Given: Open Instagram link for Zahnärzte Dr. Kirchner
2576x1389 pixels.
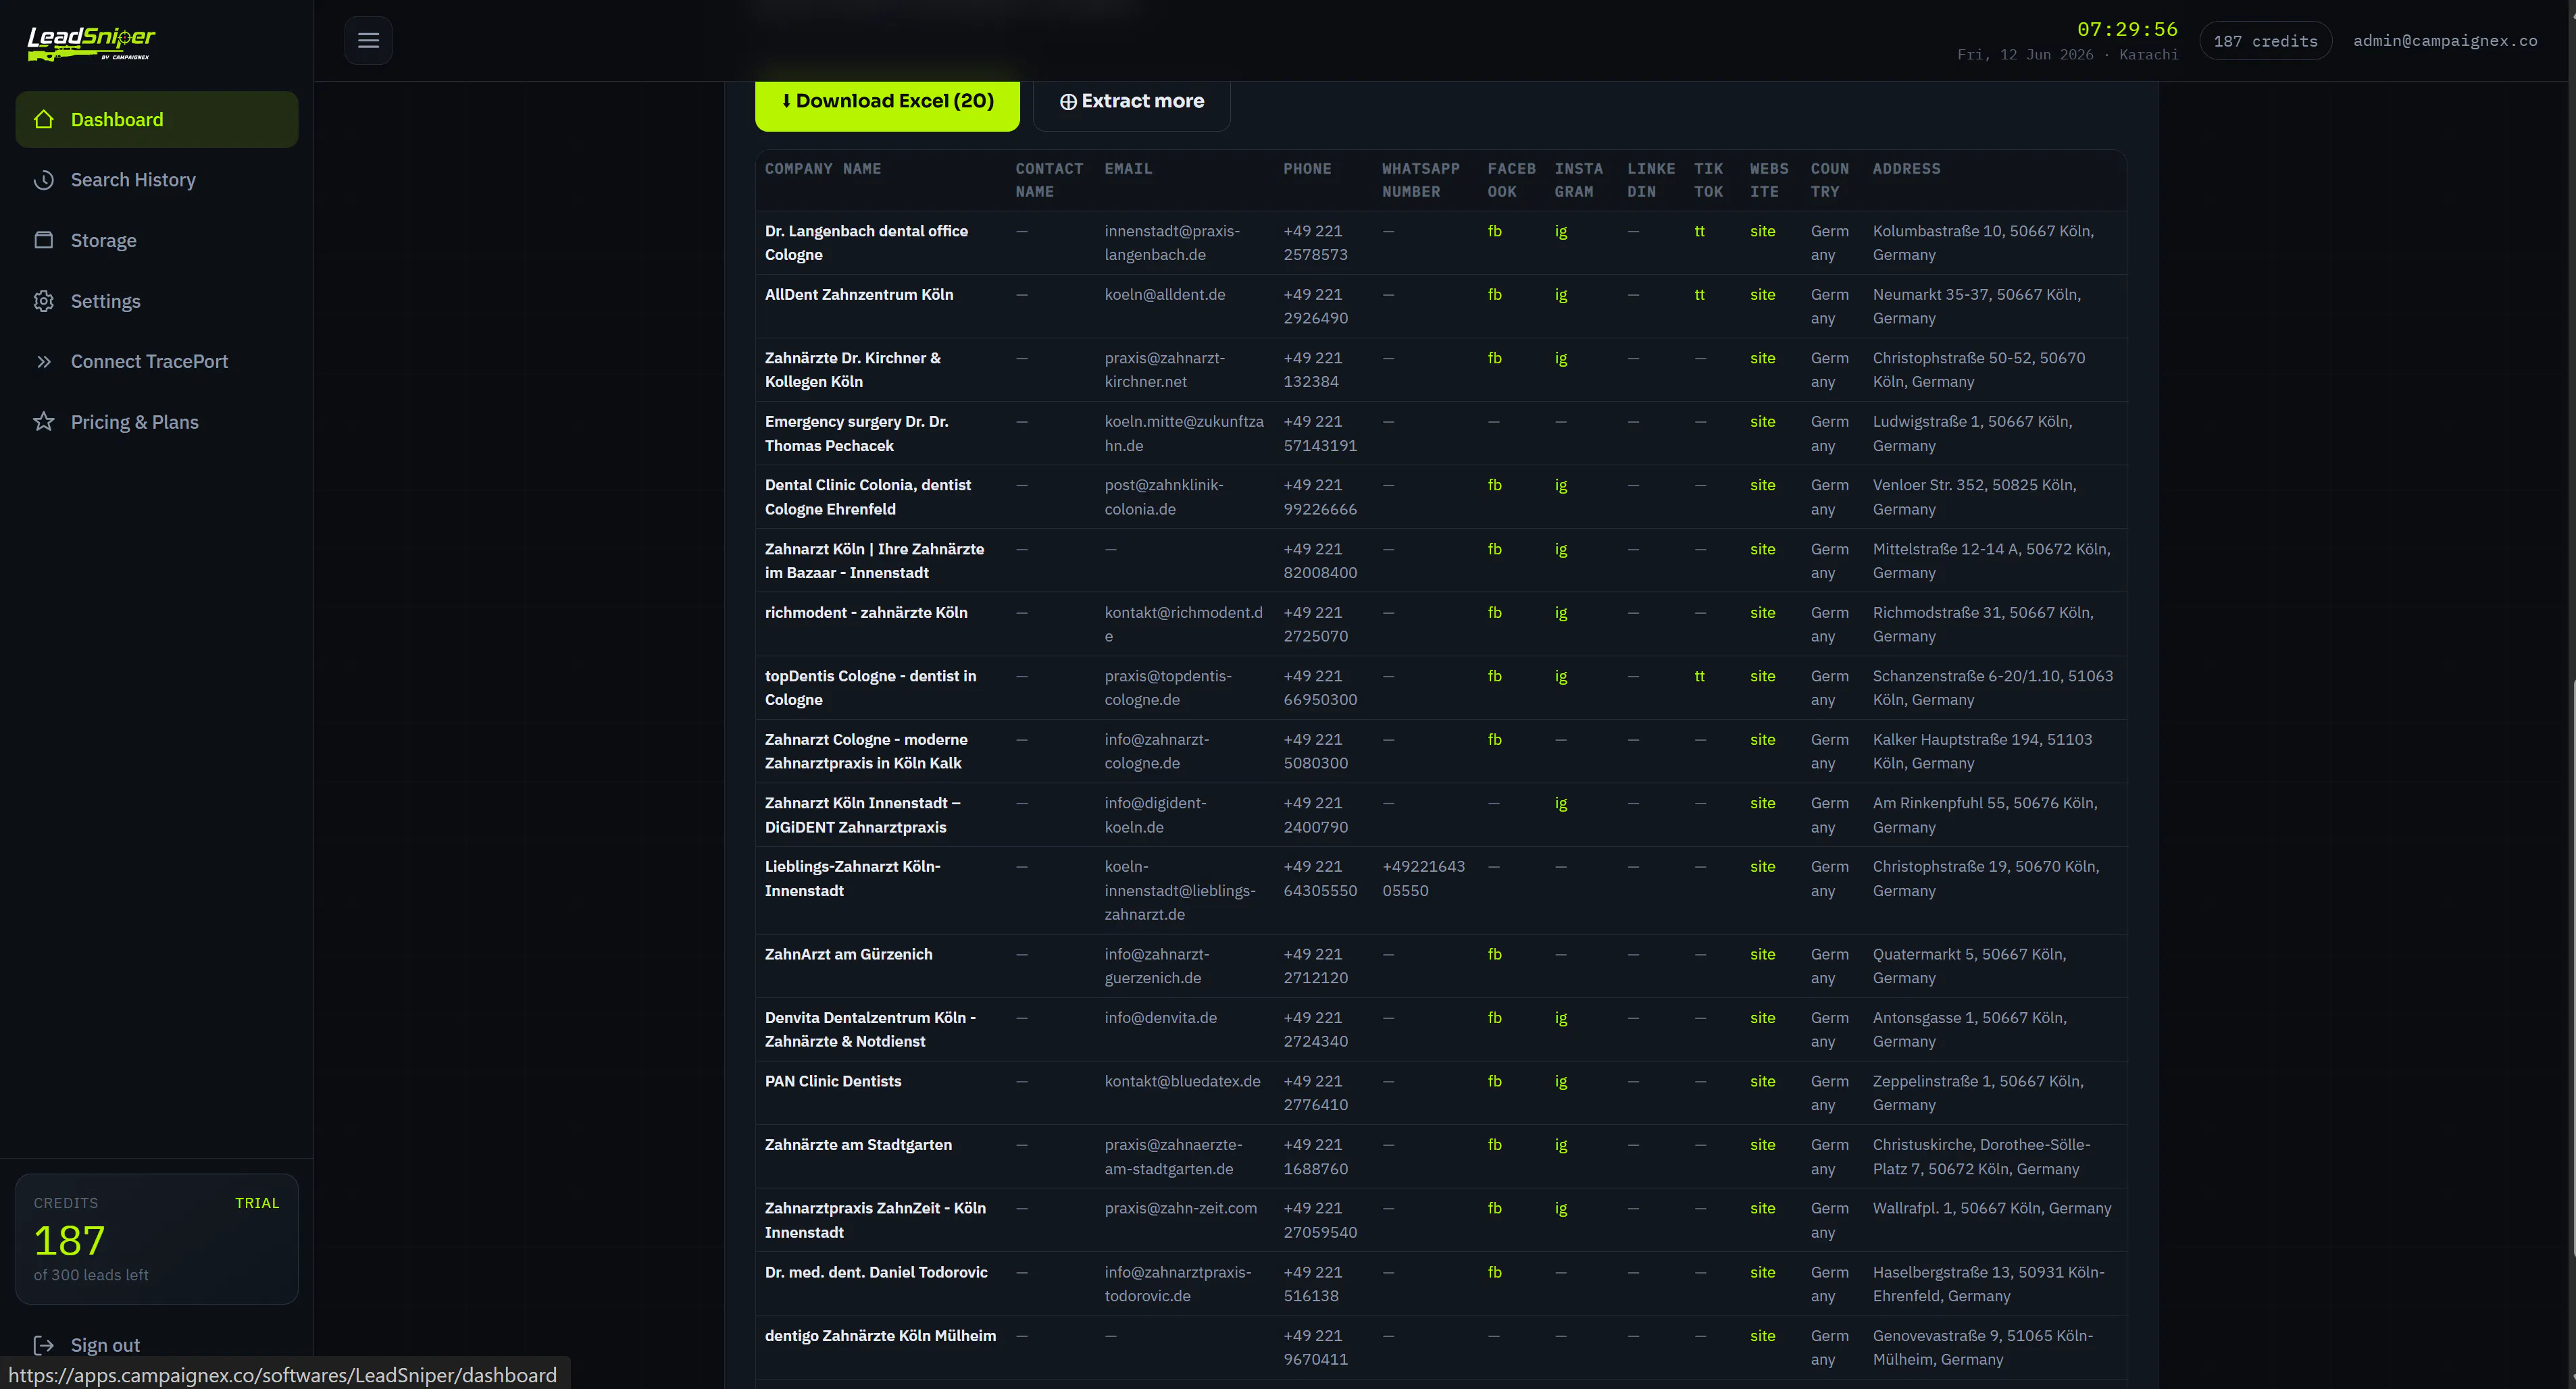Looking at the screenshot, I should click(x=1561, y=358).
